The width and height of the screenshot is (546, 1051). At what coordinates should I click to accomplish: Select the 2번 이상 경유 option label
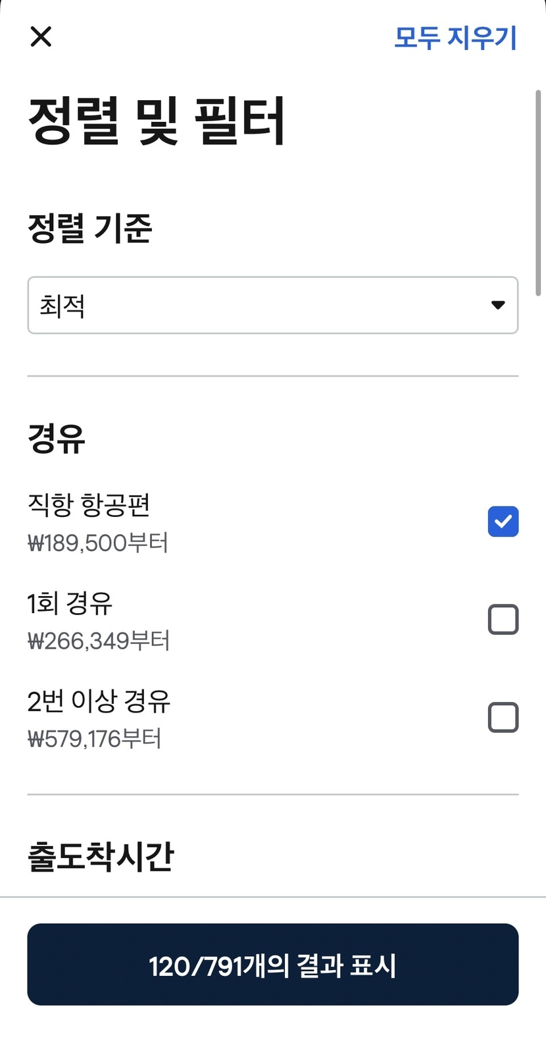coord(99,701)
